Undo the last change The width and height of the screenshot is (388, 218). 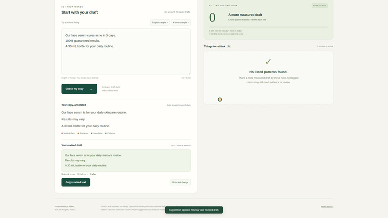click(180, 182)
